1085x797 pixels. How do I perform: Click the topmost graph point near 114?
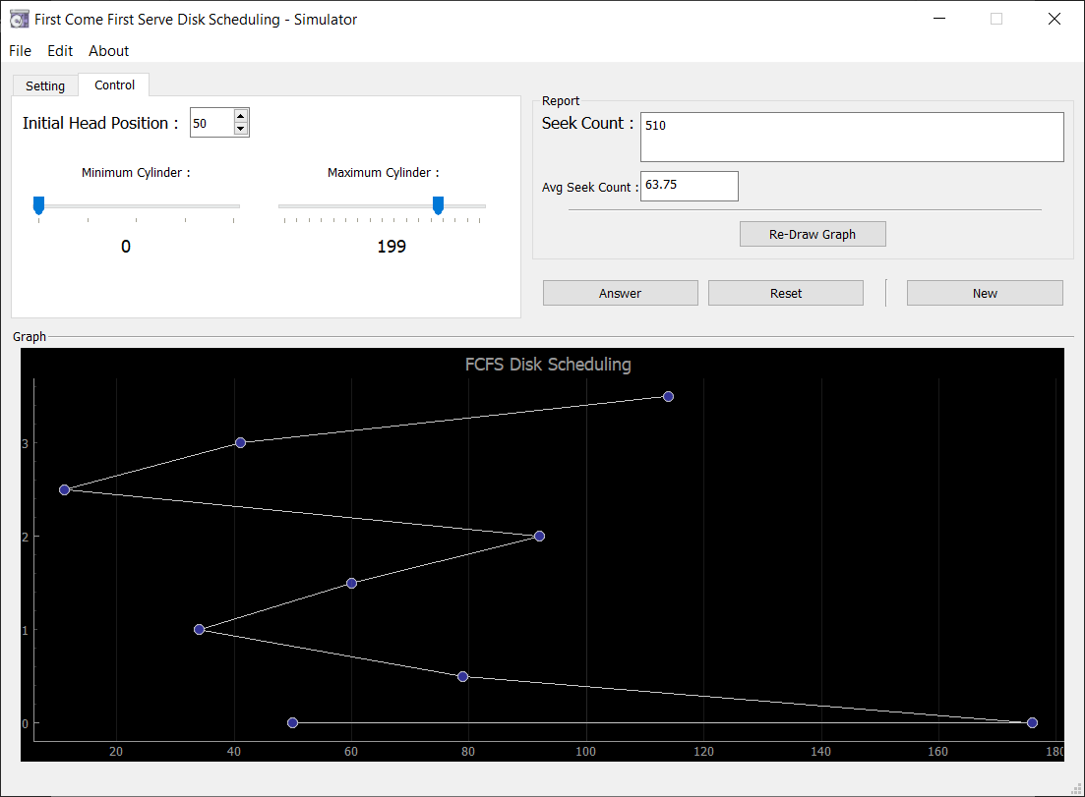[668, 396]
